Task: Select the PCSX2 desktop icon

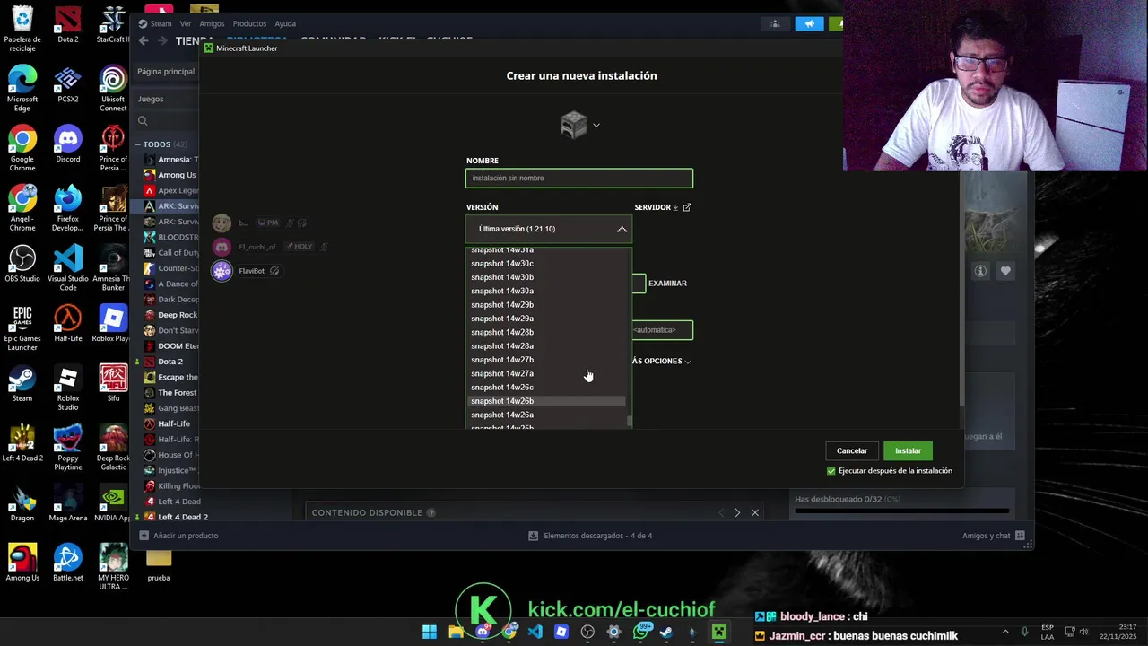Action: pyautogui.click(x=68, y=84)
